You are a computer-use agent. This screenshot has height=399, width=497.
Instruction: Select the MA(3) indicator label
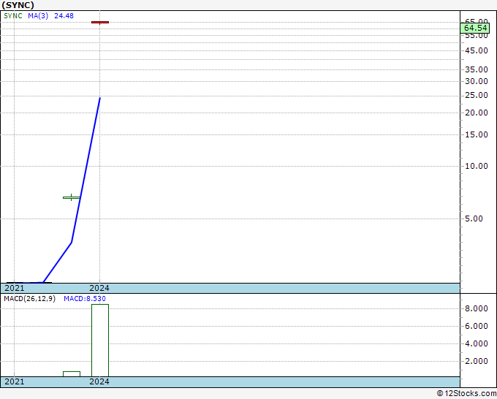coord(38,15)
